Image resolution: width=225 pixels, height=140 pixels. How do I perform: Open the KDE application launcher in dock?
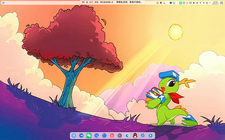(74, 135)
